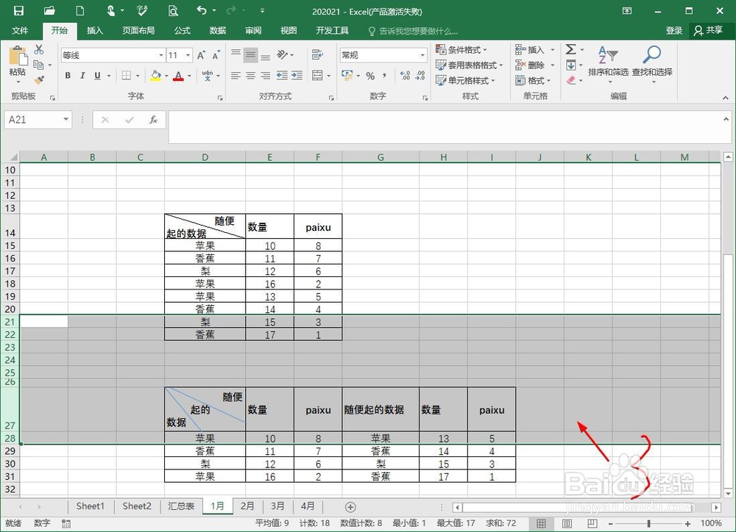
Task: Switch to the 插入 ribbon tab
Action: point(94,30)
